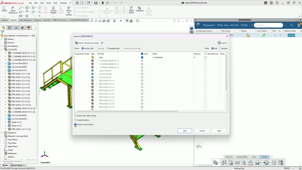
Task: Open the Home icon in title bar
Action: (x=77, y=3)
